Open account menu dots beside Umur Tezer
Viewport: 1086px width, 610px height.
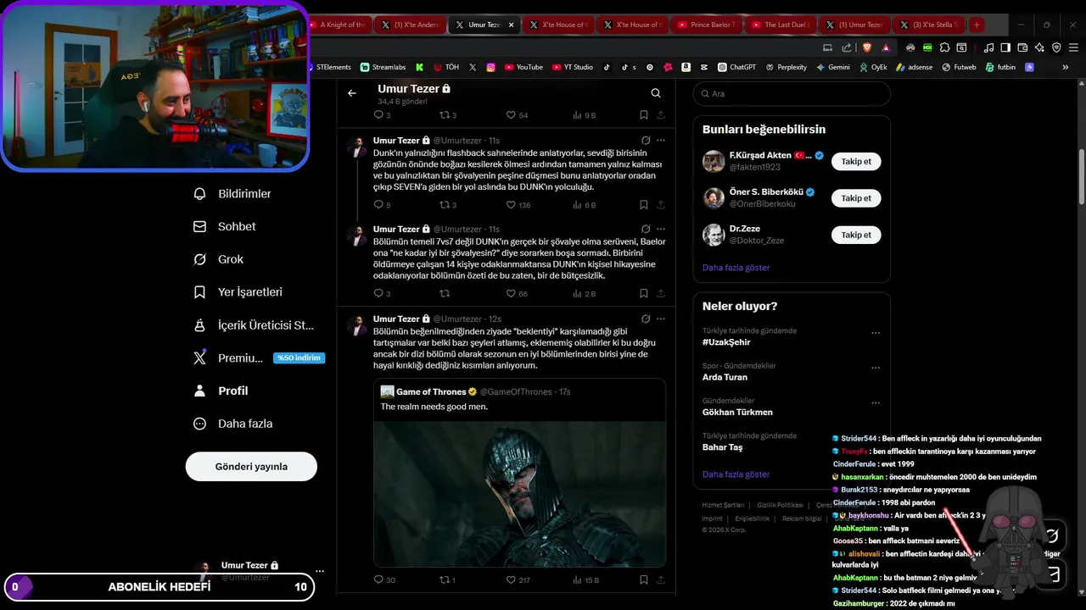320,571
